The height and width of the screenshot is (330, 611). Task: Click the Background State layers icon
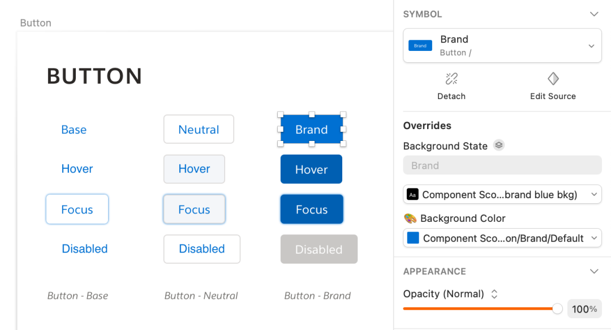[x=498, y=145]
